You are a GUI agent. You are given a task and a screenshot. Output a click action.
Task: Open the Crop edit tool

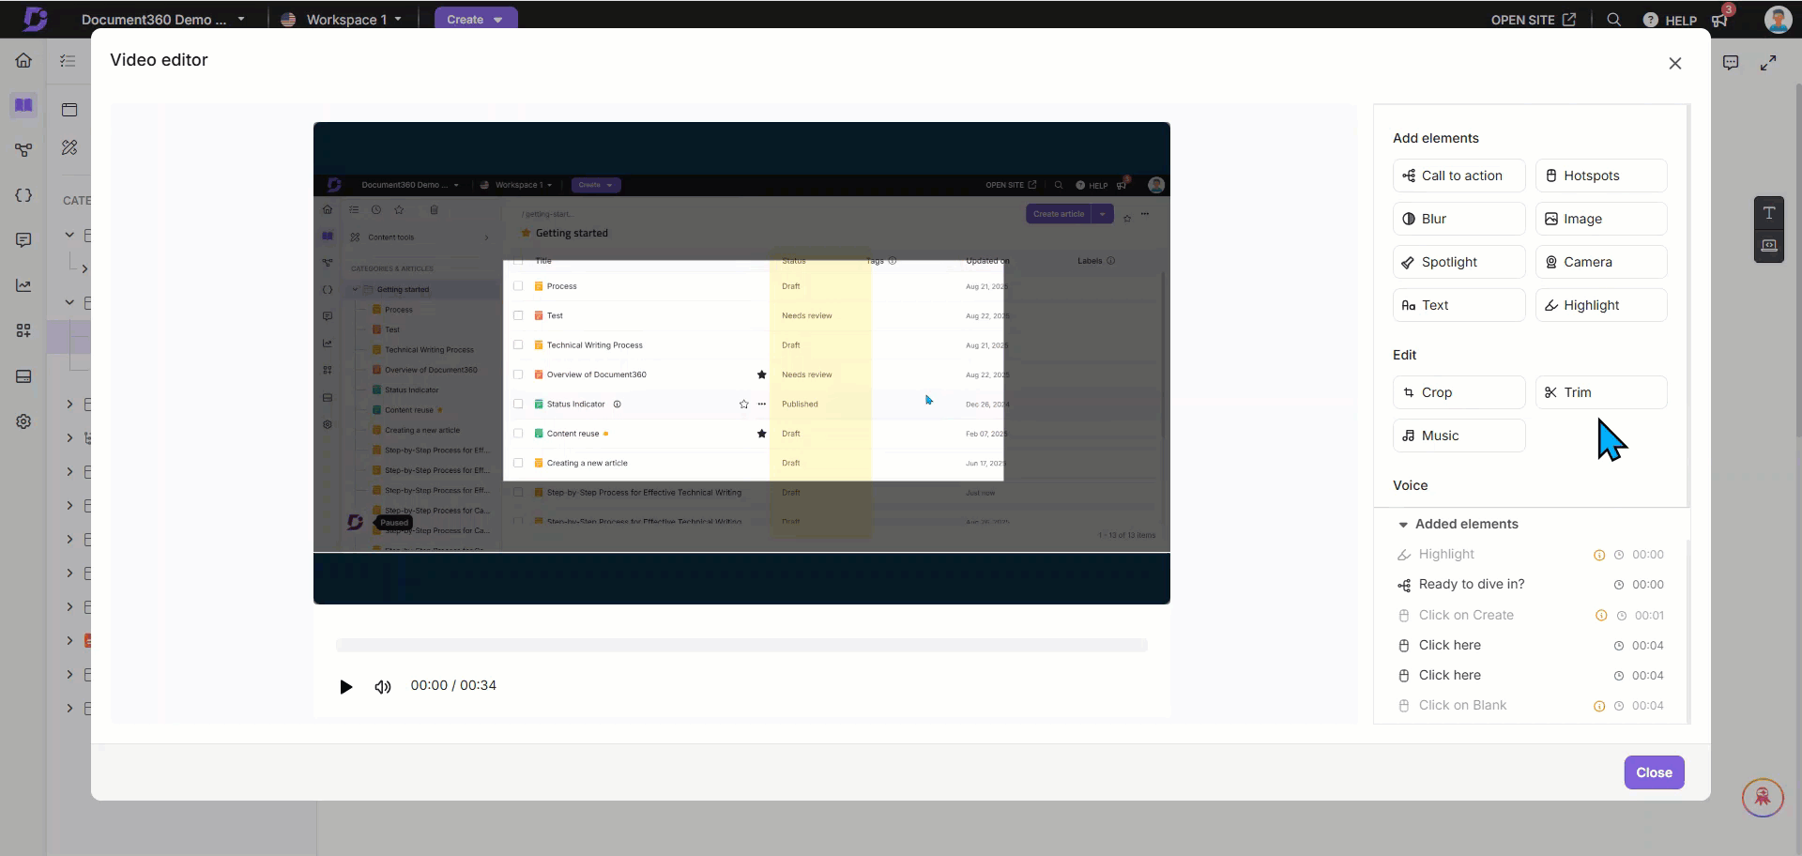click(1458, 392)
